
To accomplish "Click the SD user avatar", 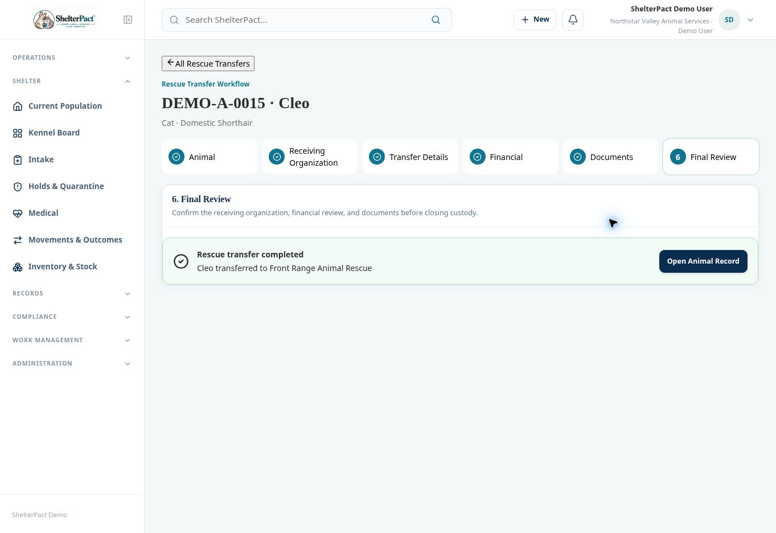I will [x=729, y=20].
